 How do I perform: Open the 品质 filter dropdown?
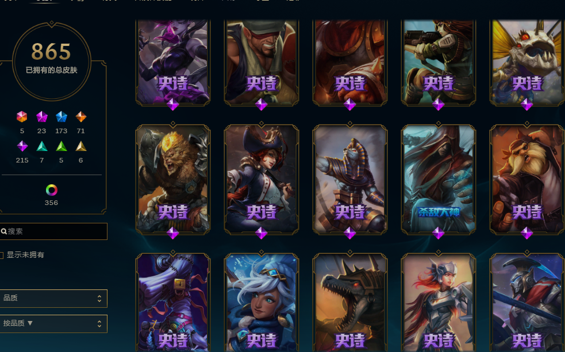[53, 299]
